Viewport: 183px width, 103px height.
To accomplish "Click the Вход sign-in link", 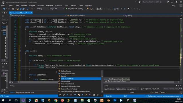I will click(x=174, y=6).
